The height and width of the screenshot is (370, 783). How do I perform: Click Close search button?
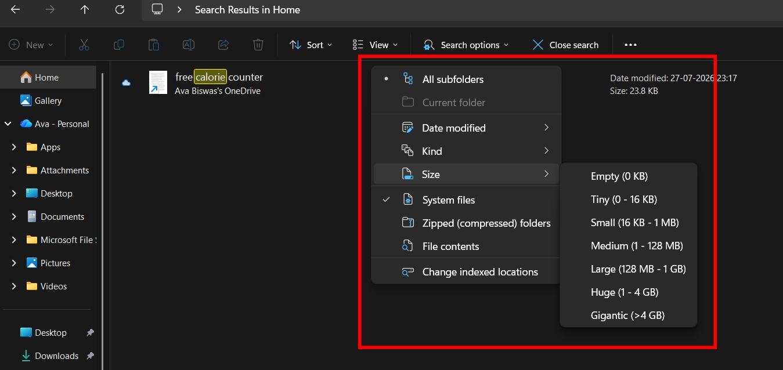[x=565, y=45]
